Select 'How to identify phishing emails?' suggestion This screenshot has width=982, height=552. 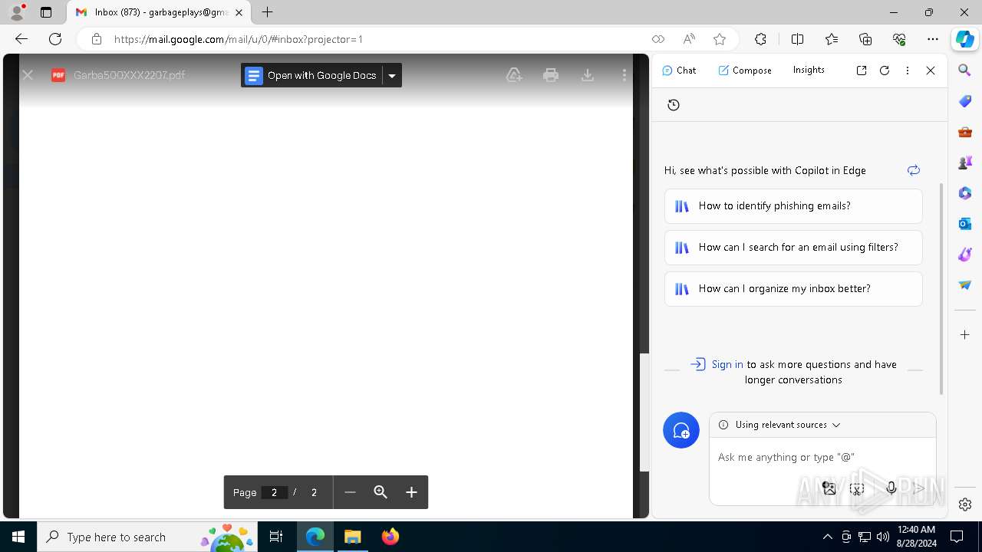(793, 206)
